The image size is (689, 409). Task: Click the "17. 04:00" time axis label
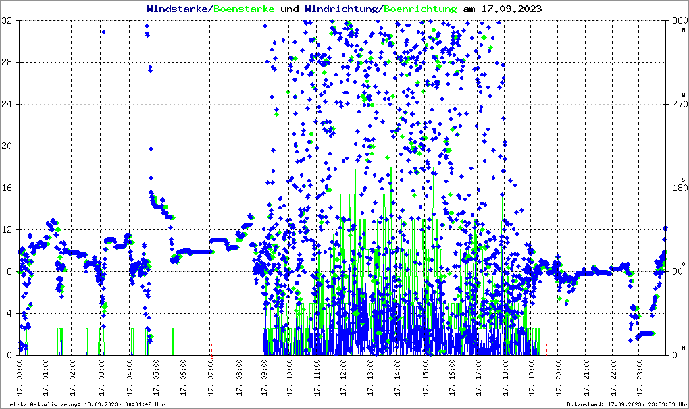[130, 377]
